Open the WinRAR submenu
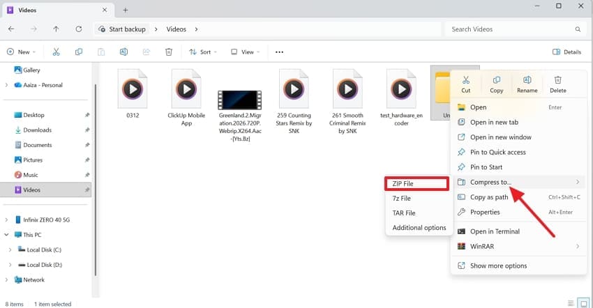593x308 pixels. coord(518,247)
